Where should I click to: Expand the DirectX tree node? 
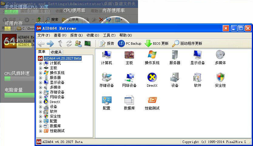coord(41,102)
